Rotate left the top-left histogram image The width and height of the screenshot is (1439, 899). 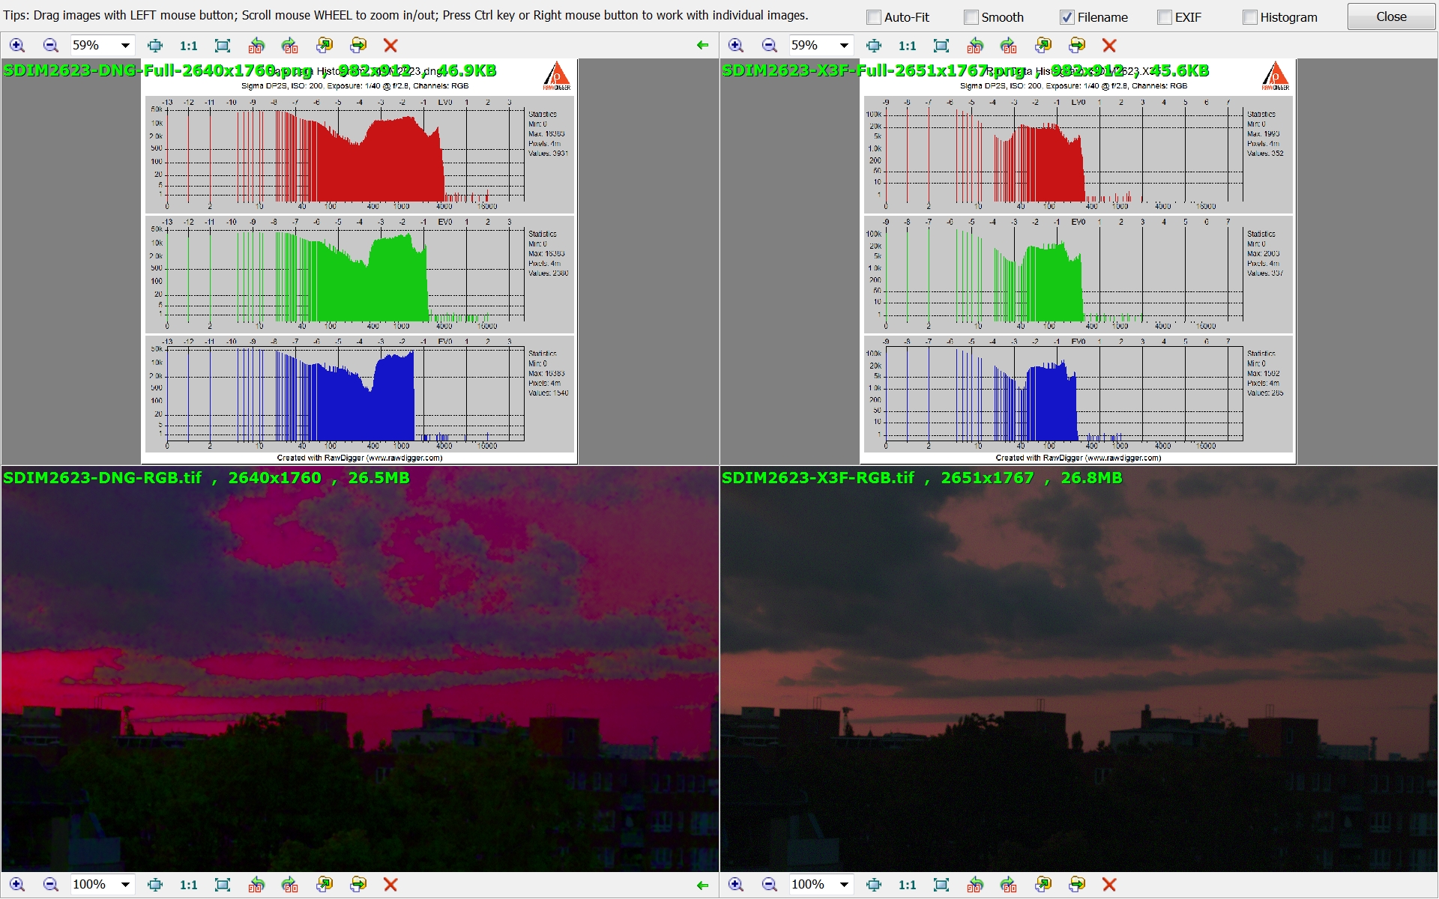(256, 46)
